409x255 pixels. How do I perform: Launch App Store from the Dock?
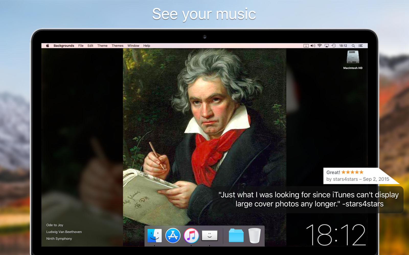[x=173, y=235]
